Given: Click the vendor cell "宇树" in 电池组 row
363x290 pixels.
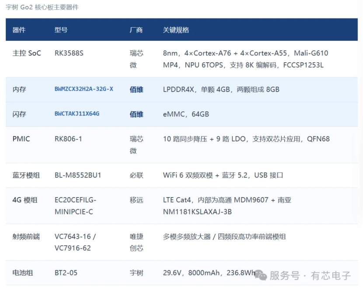Looking at the screenshot, I should coord(136,273).
